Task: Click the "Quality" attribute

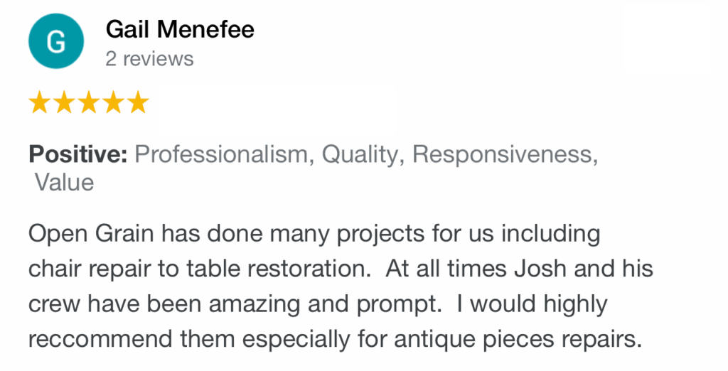Action: [360, 155]
